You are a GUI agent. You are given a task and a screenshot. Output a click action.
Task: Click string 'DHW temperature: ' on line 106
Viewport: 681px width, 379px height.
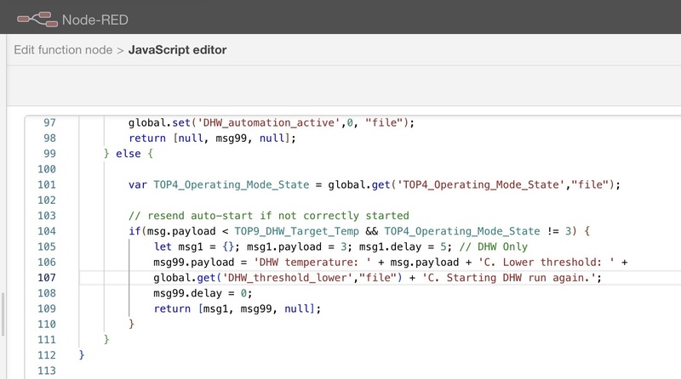pyautogui.click(x=312, y=263)
